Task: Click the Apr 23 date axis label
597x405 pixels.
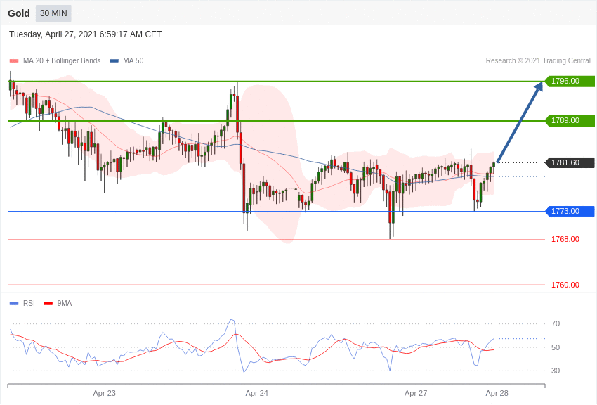Action: [x=105, y=393]
